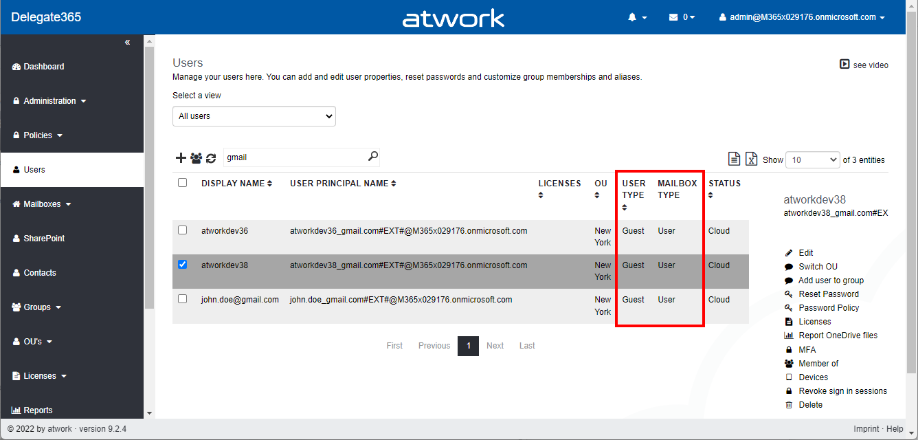Viewport: 918px width, 440px height.
Task: Click the add user plus icon
Action: [x=181, y=158]
